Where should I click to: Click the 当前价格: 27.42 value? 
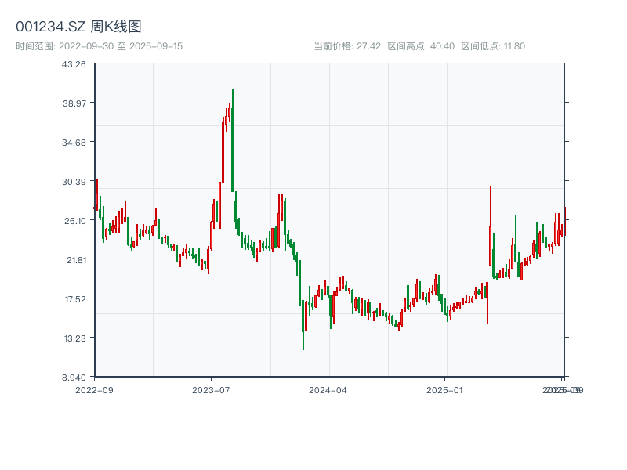347,46
